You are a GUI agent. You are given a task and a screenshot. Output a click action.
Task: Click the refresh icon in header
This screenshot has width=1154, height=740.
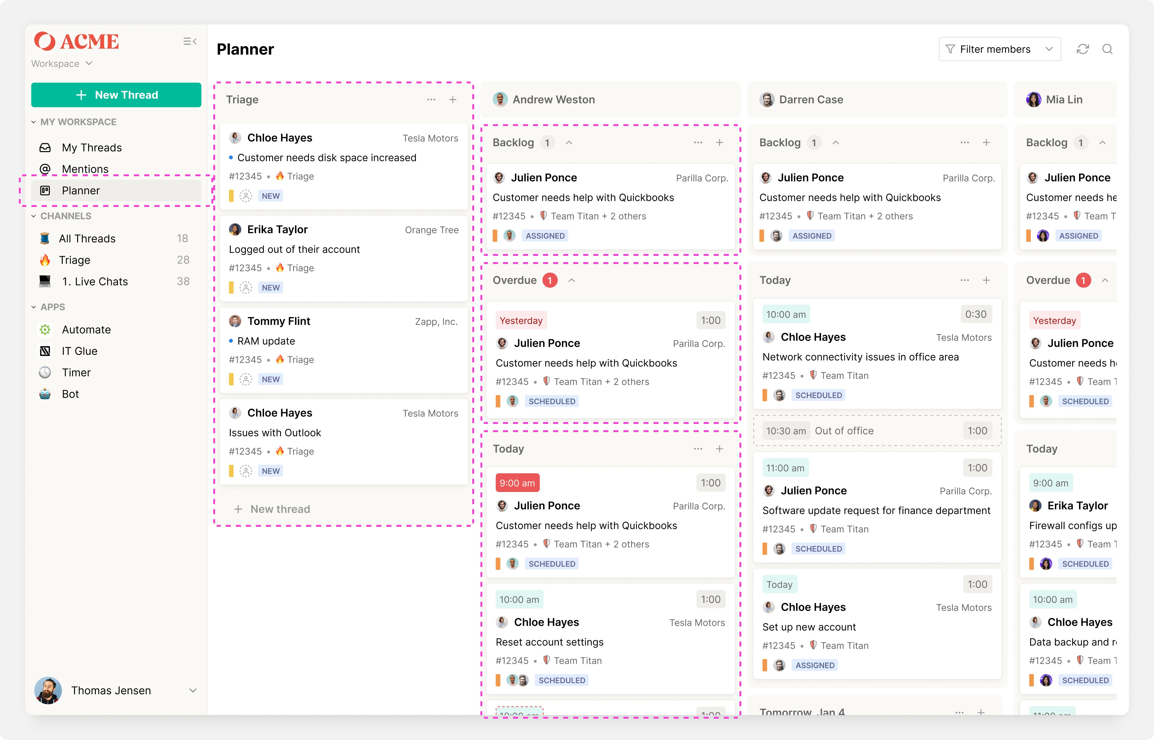point(1083,49)
